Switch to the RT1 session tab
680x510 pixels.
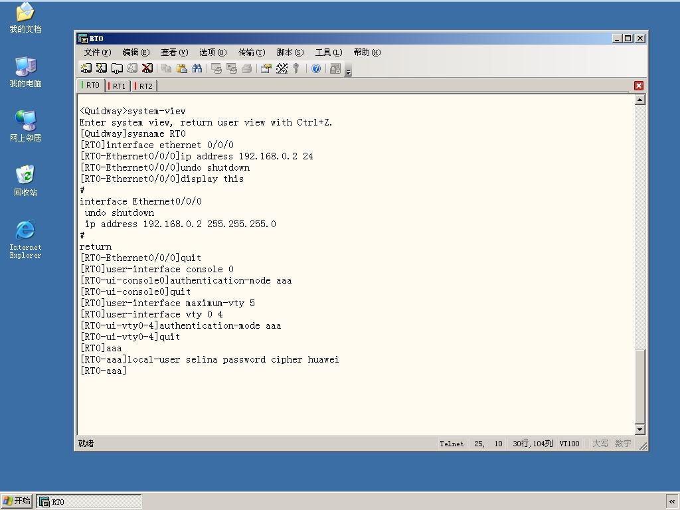118,86
